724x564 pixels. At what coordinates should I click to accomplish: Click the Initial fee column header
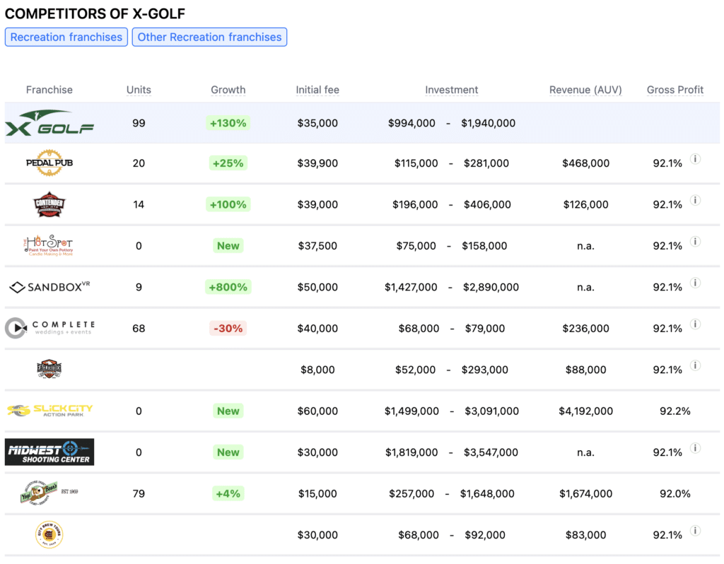[317, 90]
